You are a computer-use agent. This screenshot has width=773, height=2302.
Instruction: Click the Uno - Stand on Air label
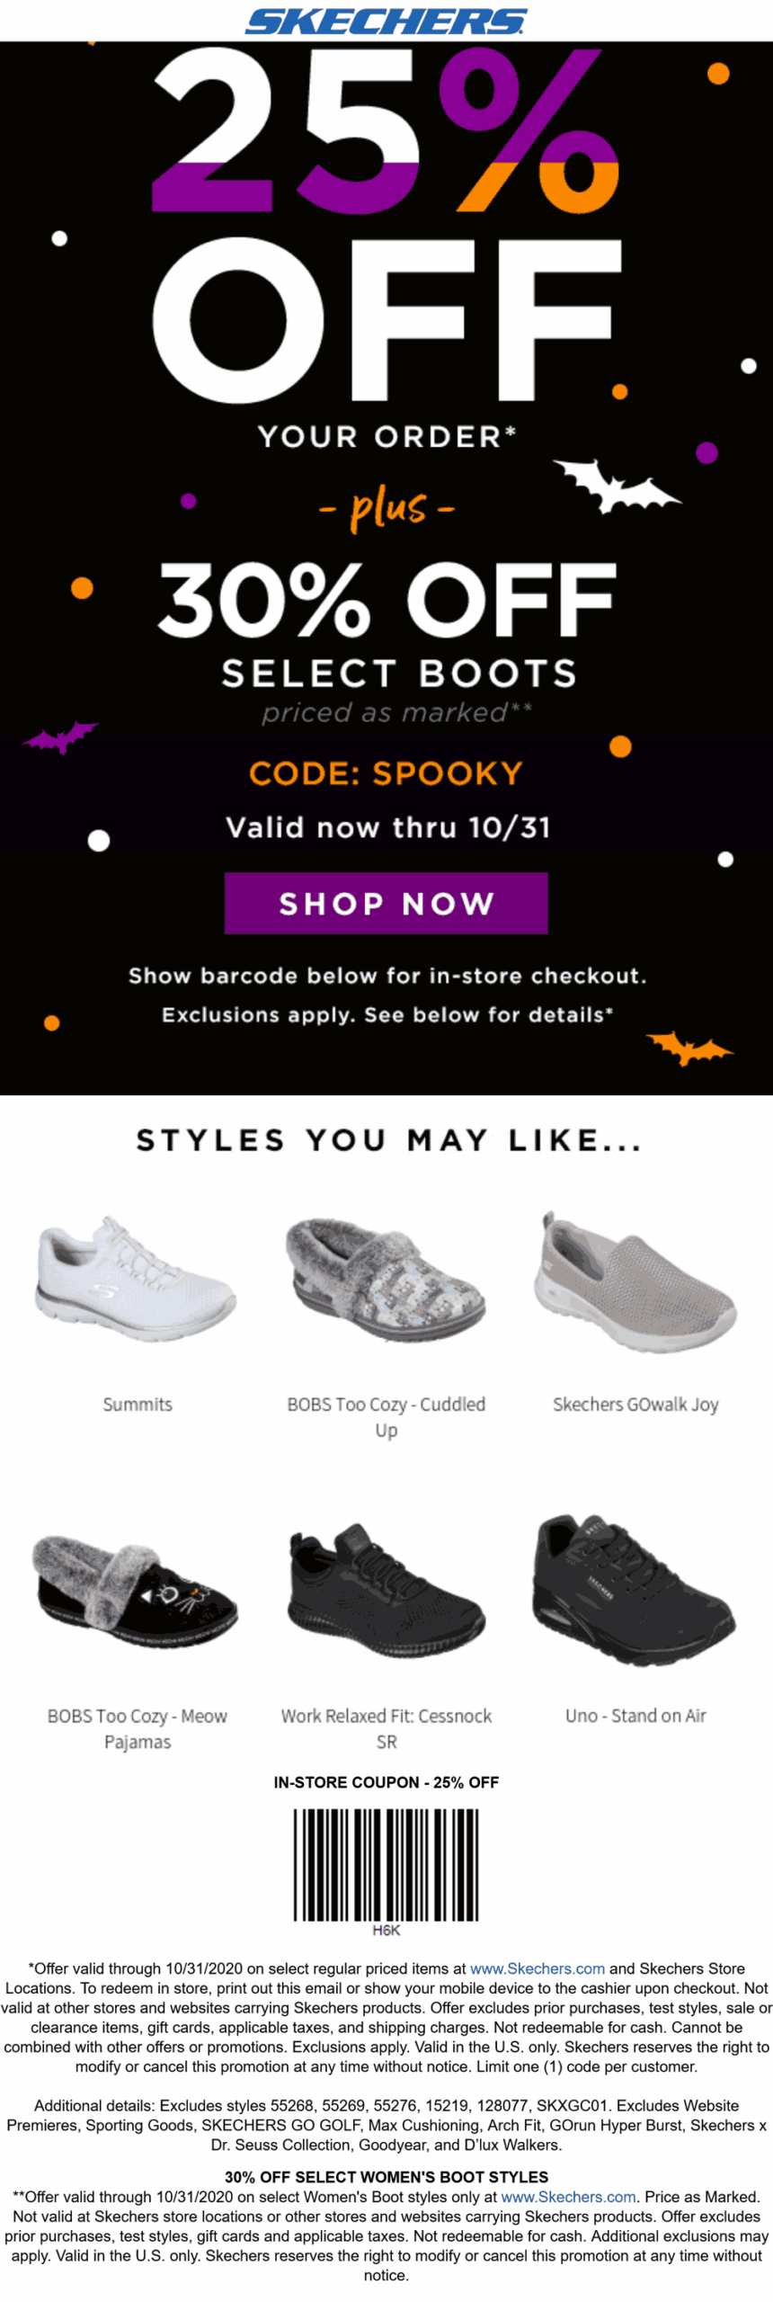pyautogui.click(x=635, y=1715)
